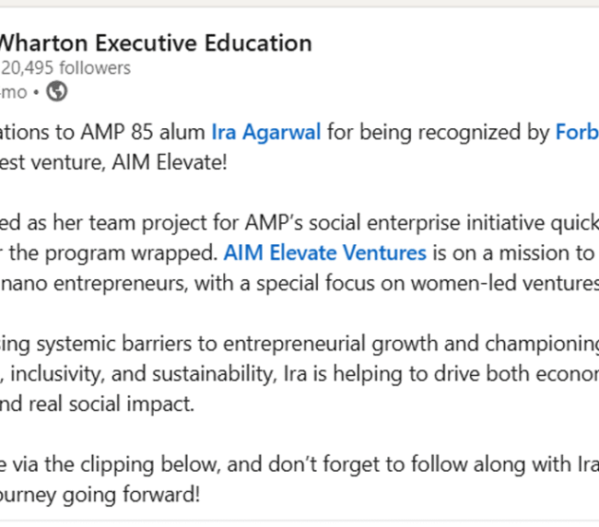
Task: Click the line mentioning inclusivity and sustainability
Action: coord(299,374)
